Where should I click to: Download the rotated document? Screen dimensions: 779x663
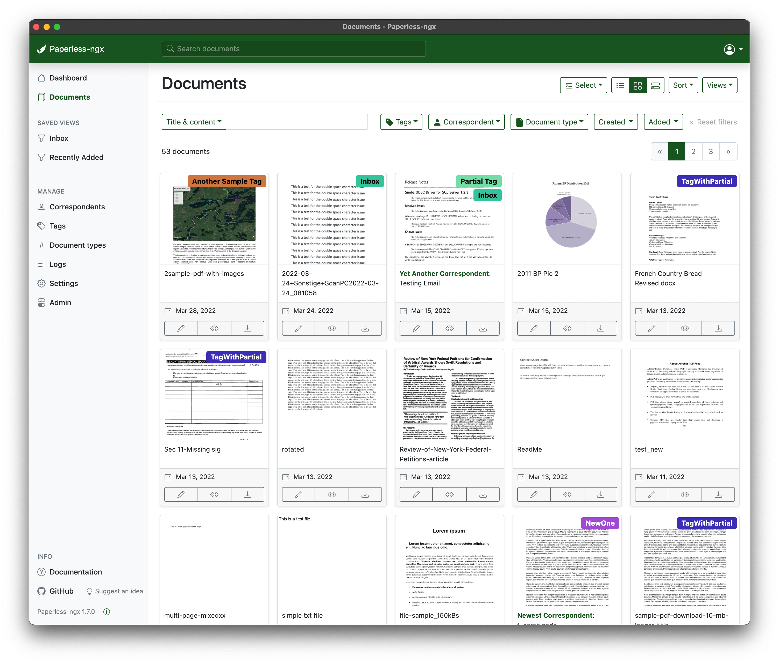pos(365,495)
